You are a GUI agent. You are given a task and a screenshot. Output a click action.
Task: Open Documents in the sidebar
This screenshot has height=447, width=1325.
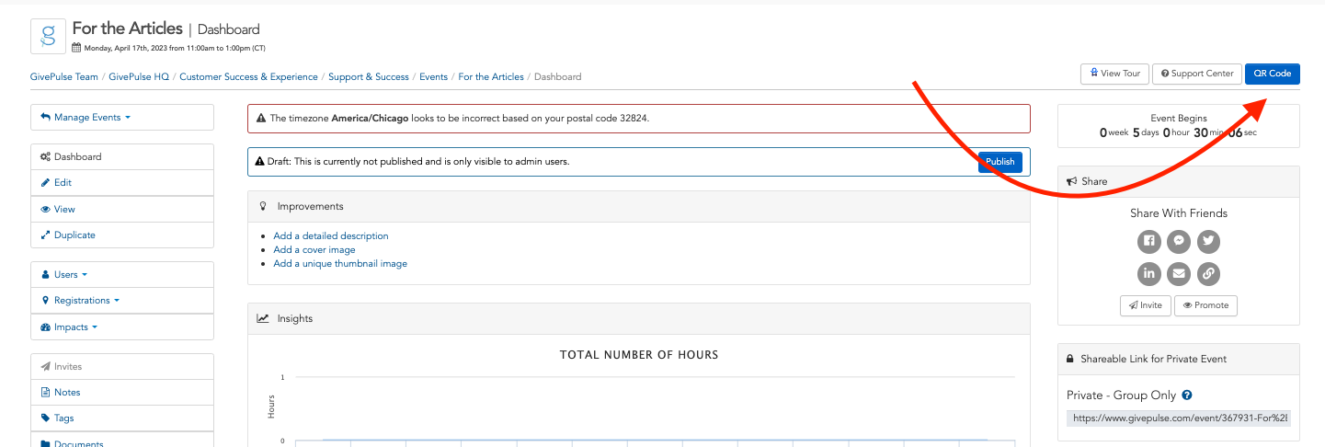point(122,441)
